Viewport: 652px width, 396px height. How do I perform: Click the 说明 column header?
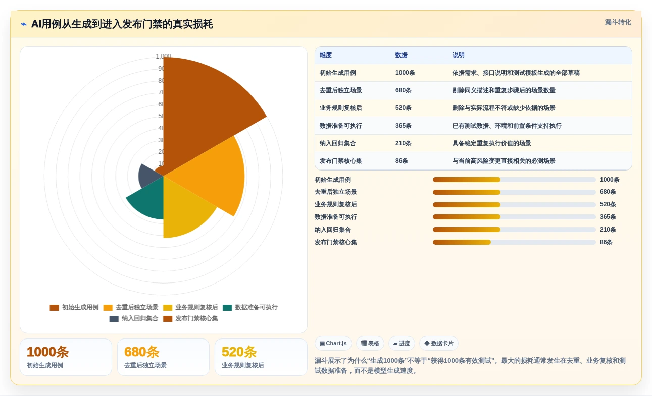459,55
